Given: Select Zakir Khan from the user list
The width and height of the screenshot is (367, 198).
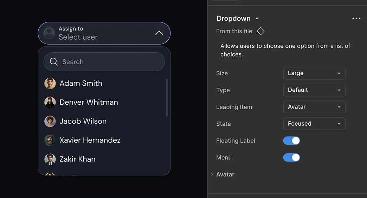Looking at the screenshot, I should click(77, 159).
